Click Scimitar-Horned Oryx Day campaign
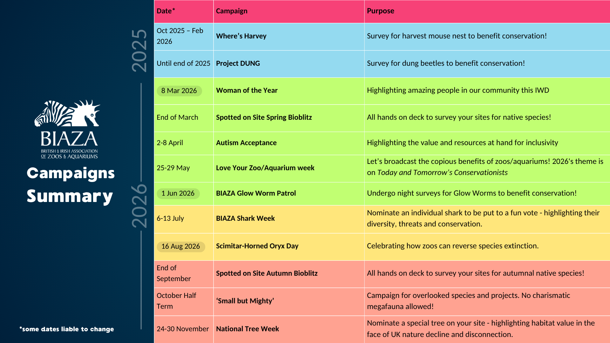 [257, 246]
